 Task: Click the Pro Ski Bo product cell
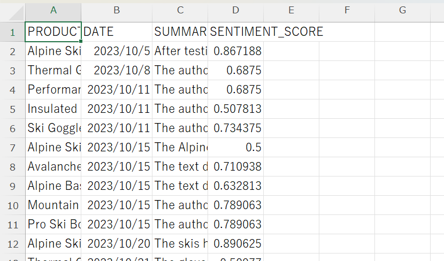[x=53, y=225]
